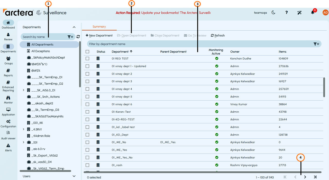The width and height of the screenshot is (329, 180).
Task: Check the 01_ME_No row checkbox
Action: pos(87,142)
